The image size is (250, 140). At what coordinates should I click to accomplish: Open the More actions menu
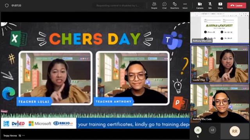185,5
